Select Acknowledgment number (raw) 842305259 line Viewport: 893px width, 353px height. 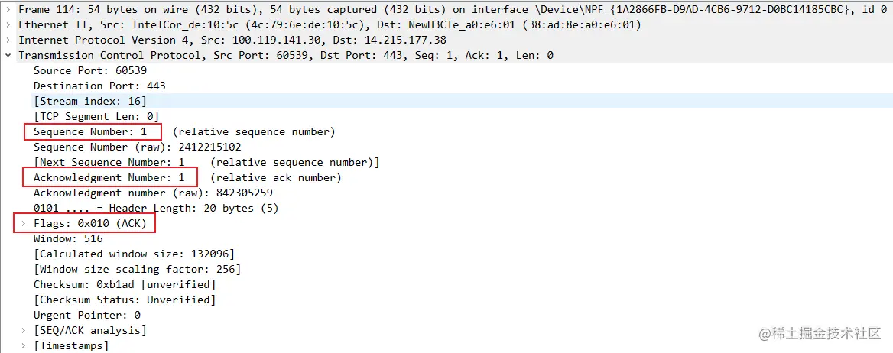point(153,193)
